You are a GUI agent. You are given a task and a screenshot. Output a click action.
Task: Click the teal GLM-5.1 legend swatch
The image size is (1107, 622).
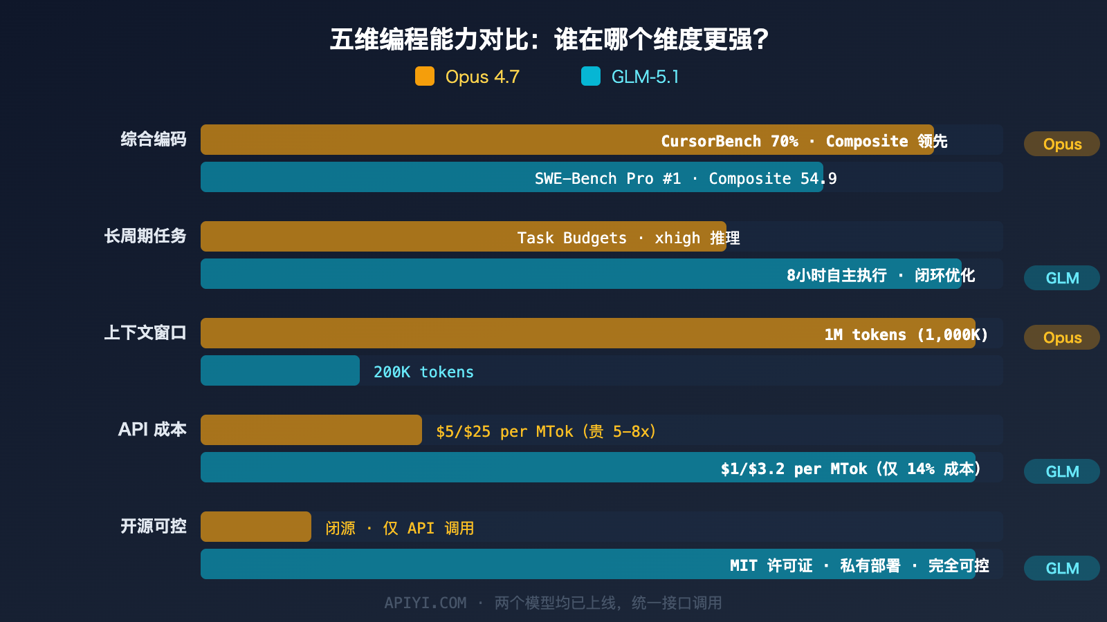(590, 76)
